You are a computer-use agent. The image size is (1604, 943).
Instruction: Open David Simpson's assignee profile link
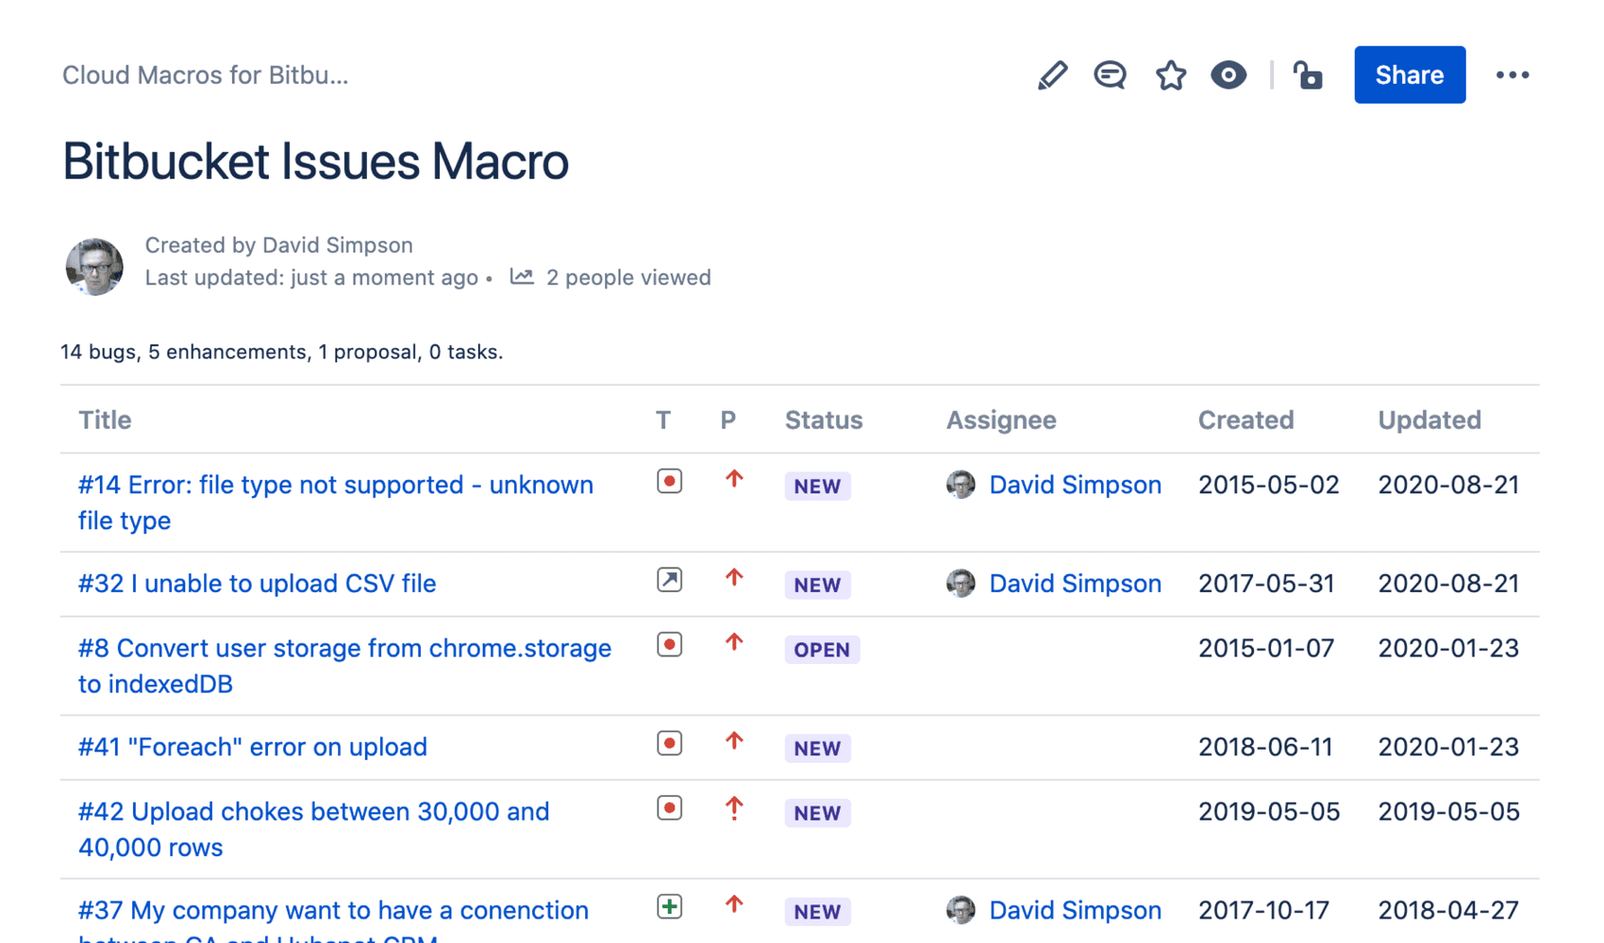coord(1075,484)
